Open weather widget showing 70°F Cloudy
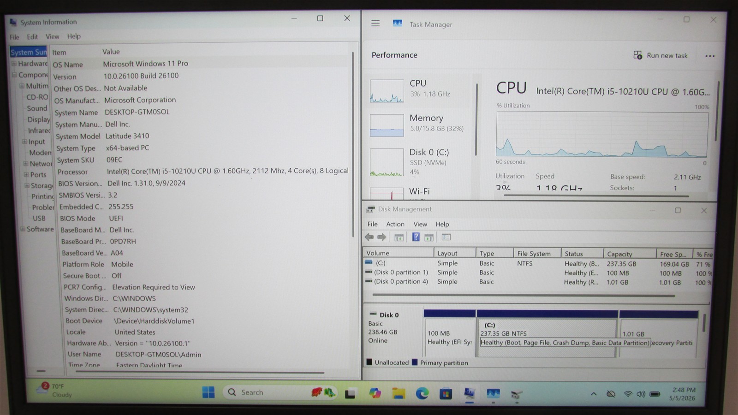738x415 pixels. point(54,390)
